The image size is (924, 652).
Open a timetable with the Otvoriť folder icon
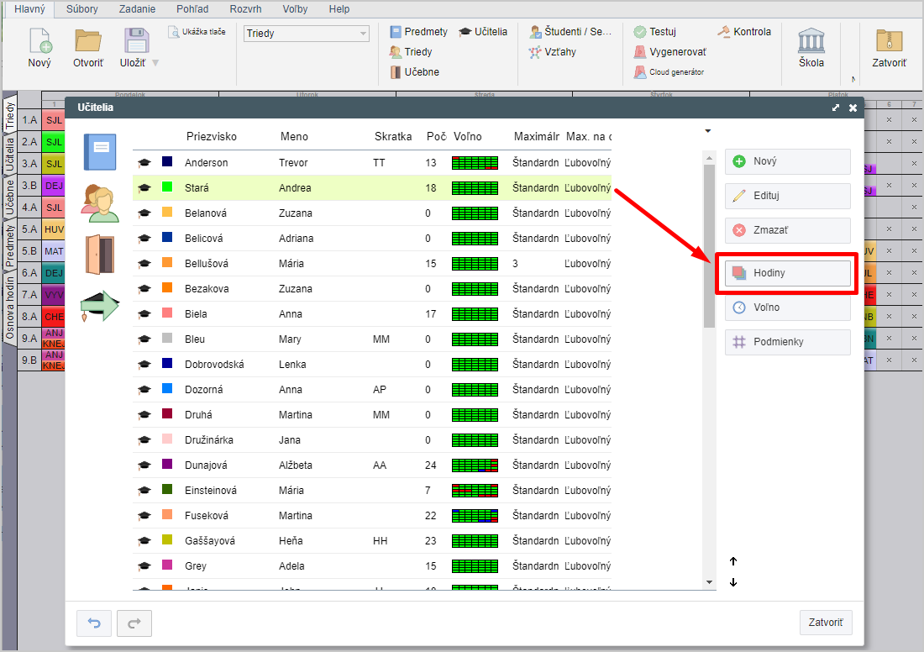point(88,41)
